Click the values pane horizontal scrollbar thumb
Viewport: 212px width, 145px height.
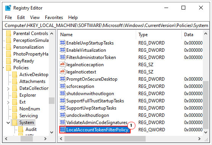pyautogui.click(x=105, y=139)
